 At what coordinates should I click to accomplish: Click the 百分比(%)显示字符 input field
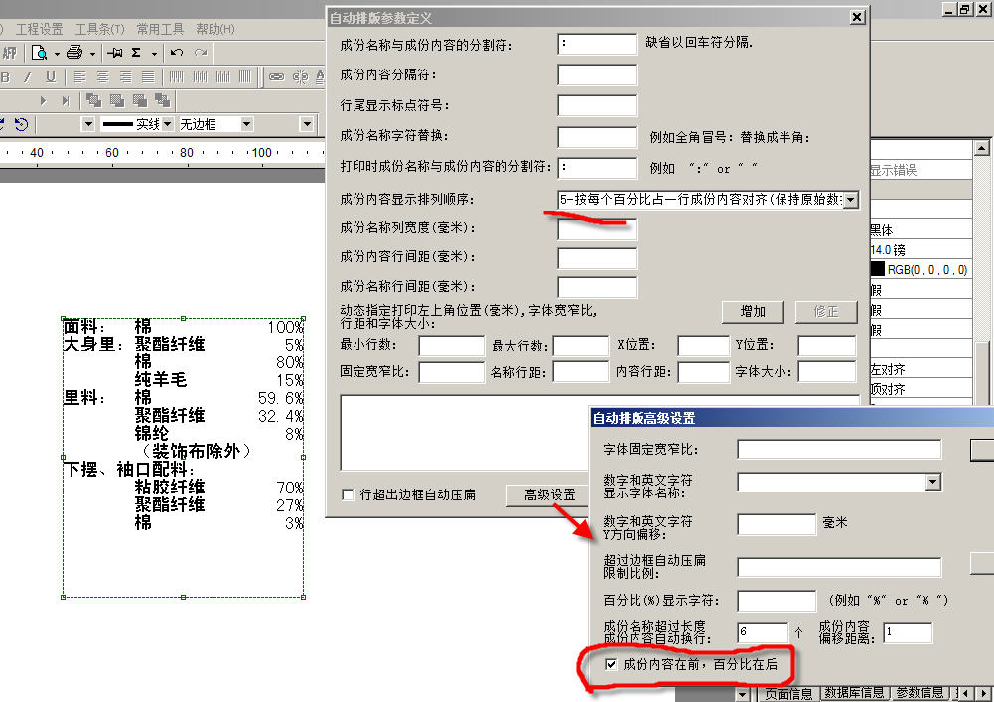click(x=777, y=601)
